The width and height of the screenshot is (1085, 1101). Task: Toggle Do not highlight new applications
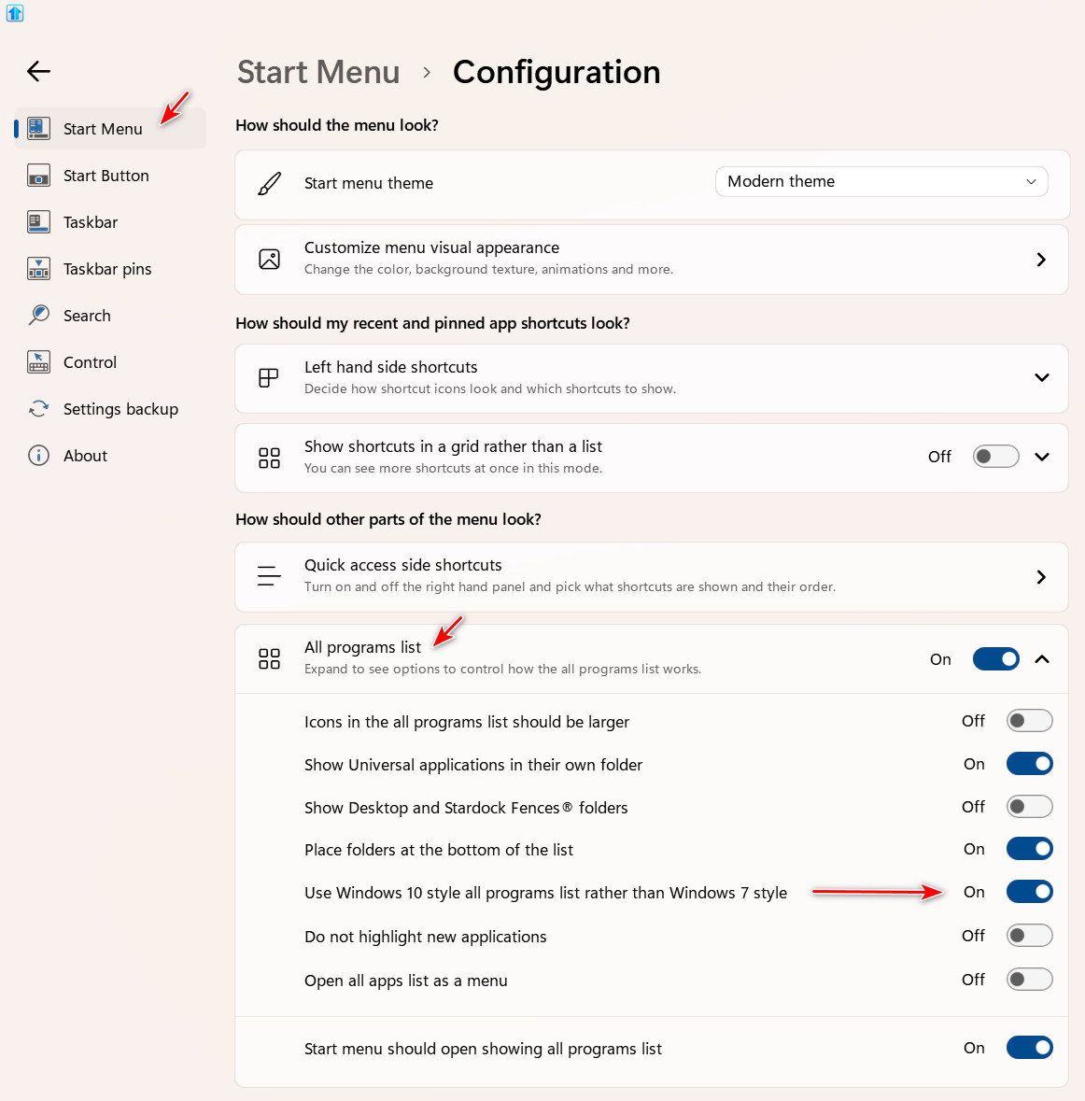1029,936
